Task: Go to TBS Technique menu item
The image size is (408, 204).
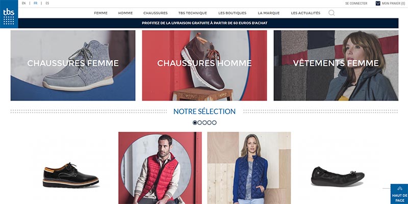Action: click(x=193, y=13)
